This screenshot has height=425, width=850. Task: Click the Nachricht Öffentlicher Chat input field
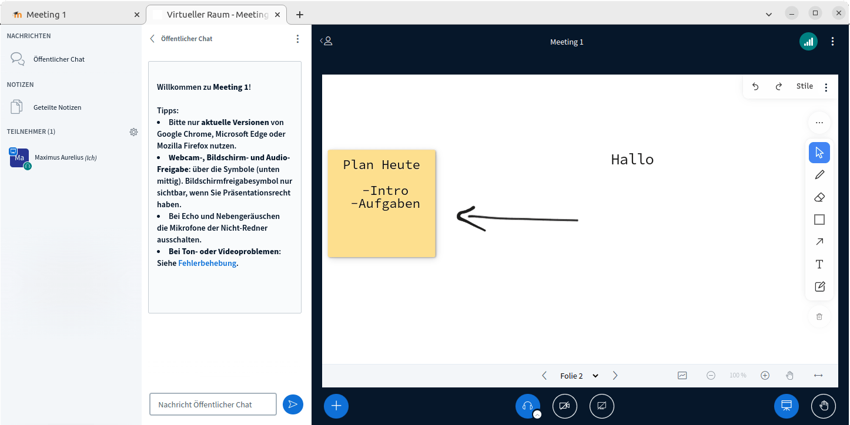tap(213, 404)
